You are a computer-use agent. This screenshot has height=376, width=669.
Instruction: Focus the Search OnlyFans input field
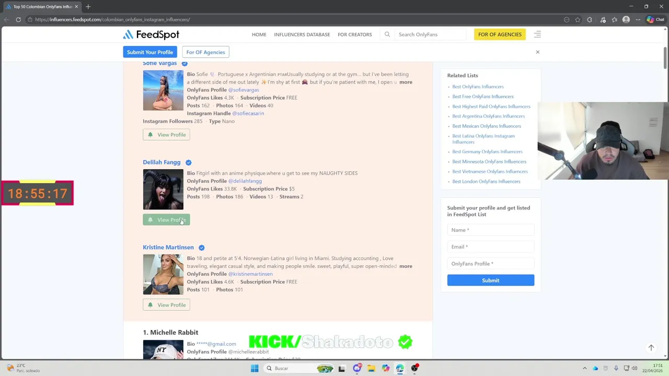(430, 34)
